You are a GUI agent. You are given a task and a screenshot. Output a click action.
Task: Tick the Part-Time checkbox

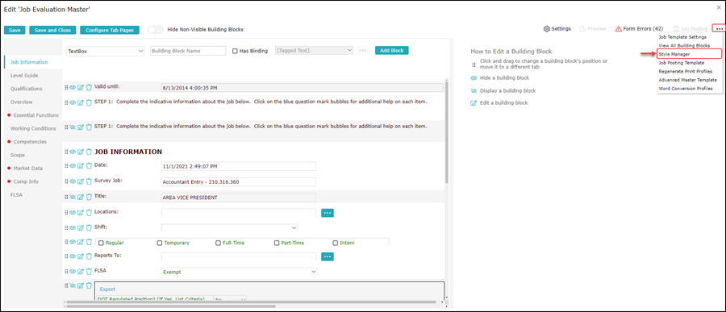pyautogui.click(x=277, y=243)
